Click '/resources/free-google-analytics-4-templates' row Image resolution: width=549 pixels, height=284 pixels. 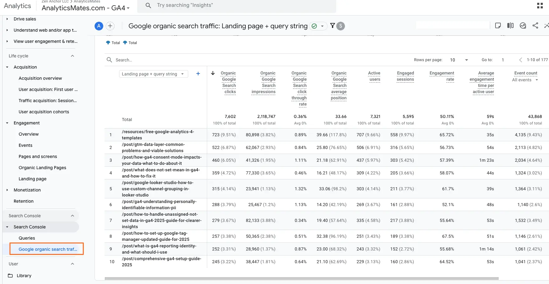coord(327,135)
